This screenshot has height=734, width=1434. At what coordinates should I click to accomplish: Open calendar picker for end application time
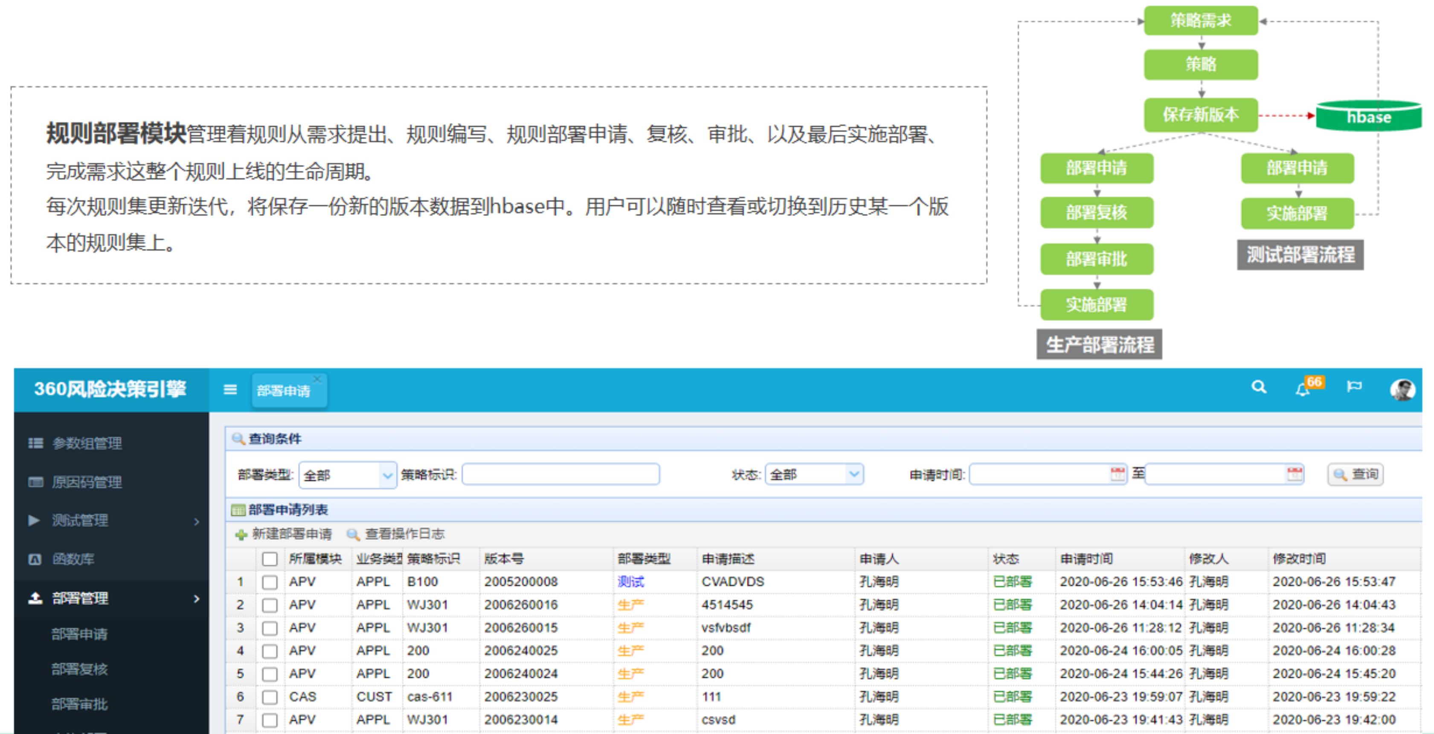(x=1294, y=474)
